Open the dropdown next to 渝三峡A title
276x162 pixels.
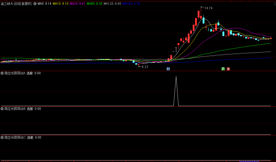35,3
